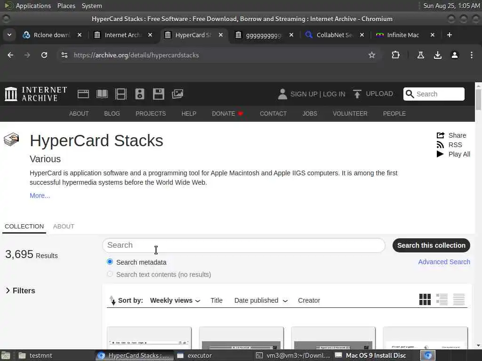Open the texts book icon
Viewport: 482px width, 361px height.
[102, 94]
